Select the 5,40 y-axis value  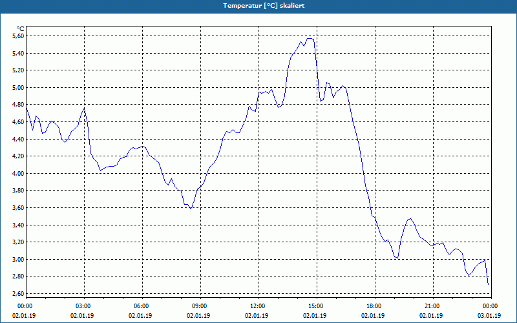[18, 53]
